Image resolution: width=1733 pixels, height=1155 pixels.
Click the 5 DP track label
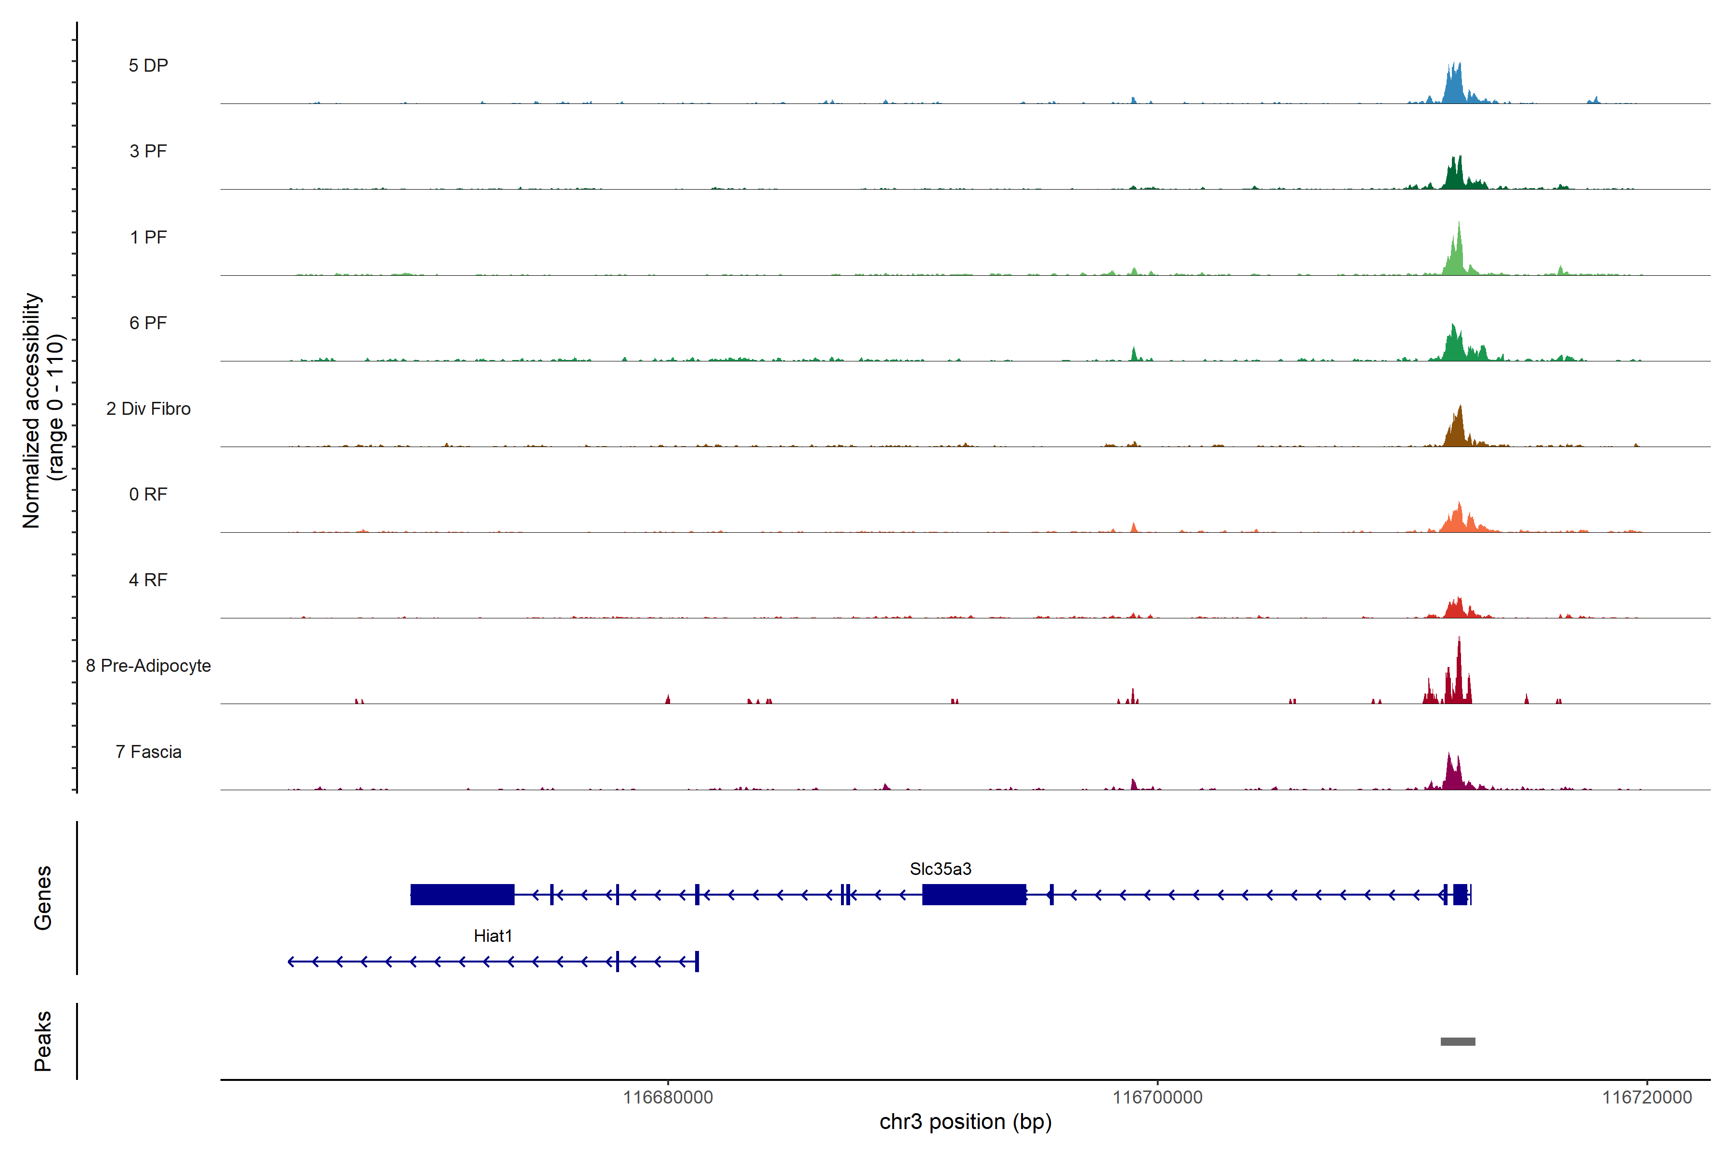coord(148,65)
